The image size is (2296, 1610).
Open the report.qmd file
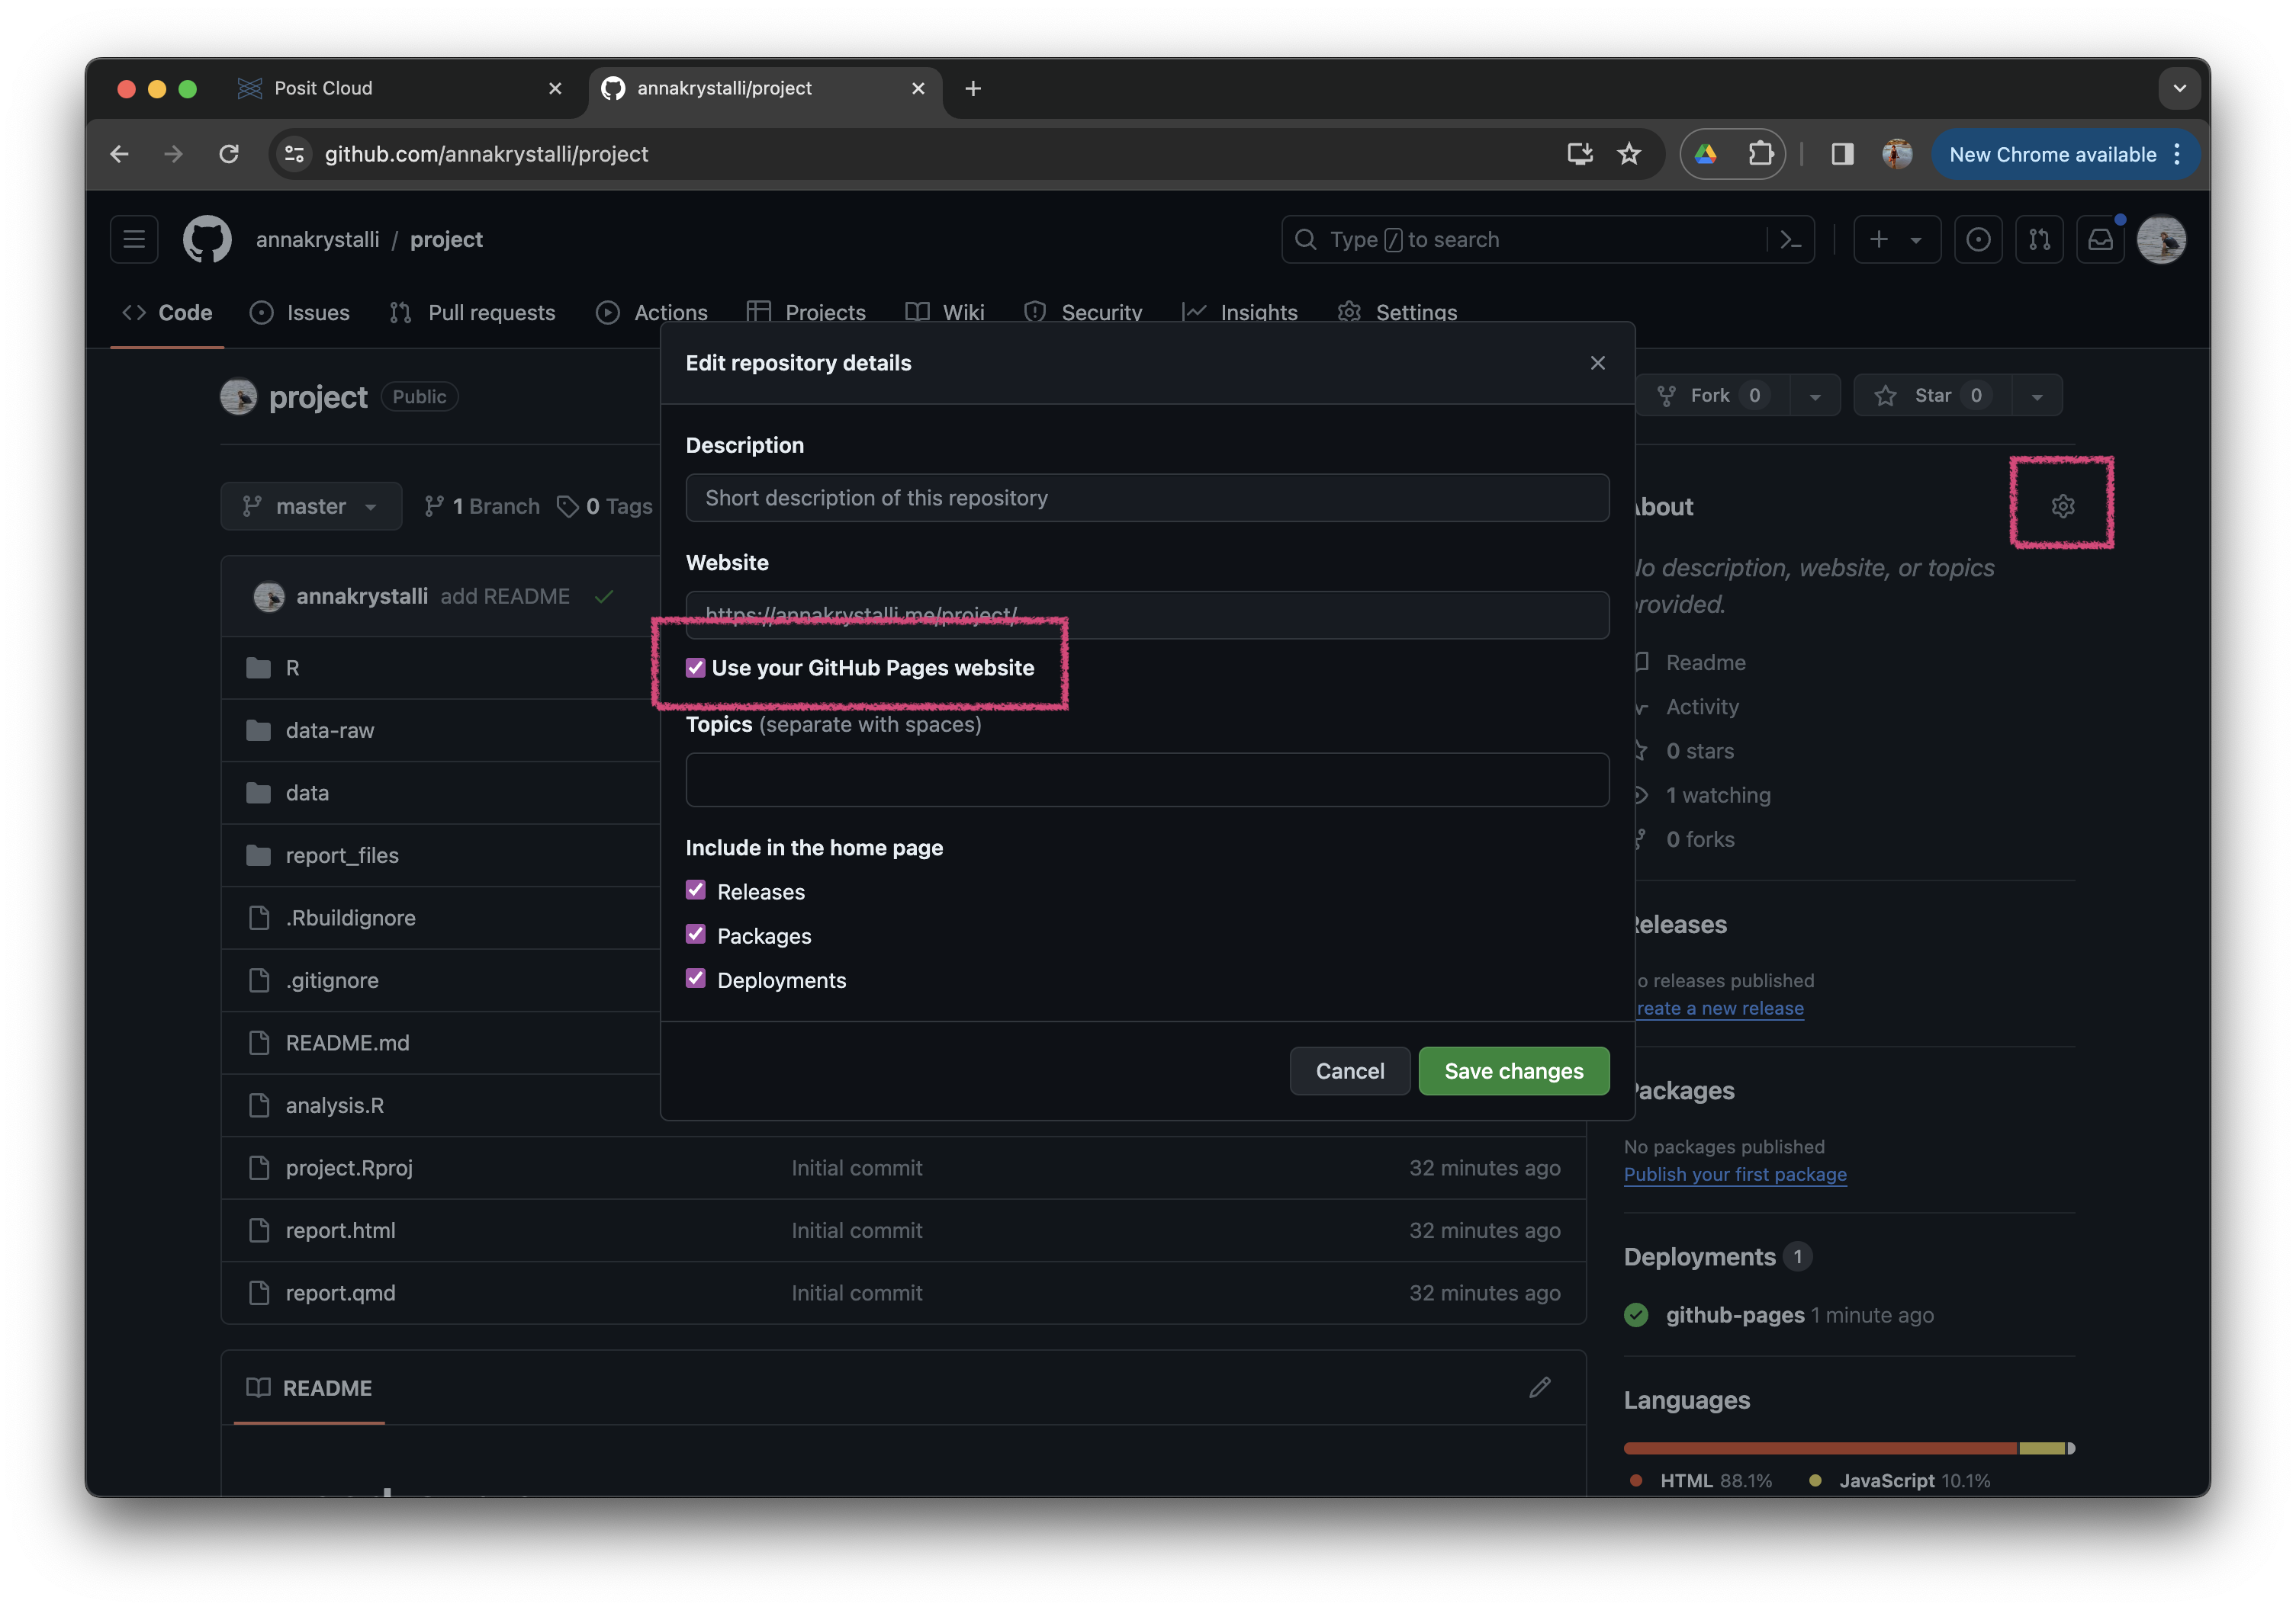(340, 1292)
